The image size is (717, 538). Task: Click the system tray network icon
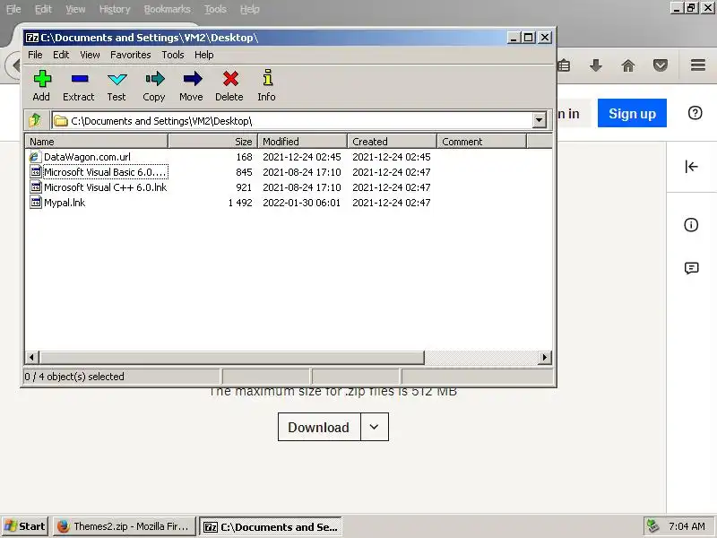pos(653,526)
